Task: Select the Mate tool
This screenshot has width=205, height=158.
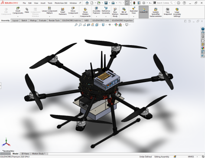Action: (27, 10)
